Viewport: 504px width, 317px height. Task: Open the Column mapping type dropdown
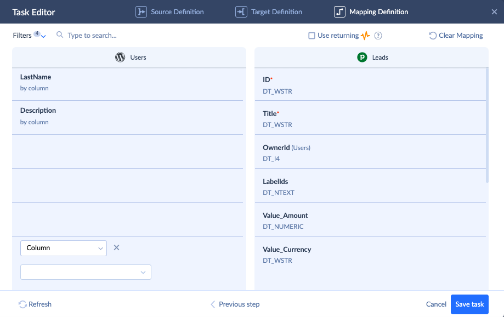[x=64, y=249]
